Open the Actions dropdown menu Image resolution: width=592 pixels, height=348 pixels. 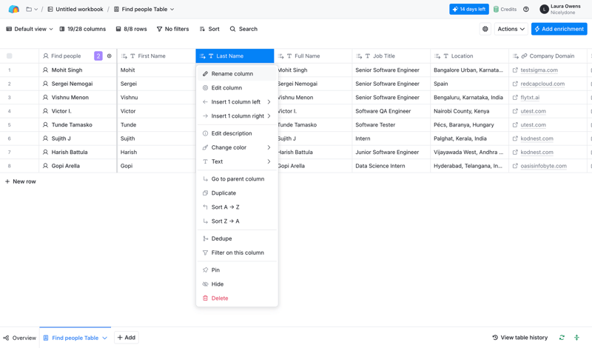[x=511, y=29]
